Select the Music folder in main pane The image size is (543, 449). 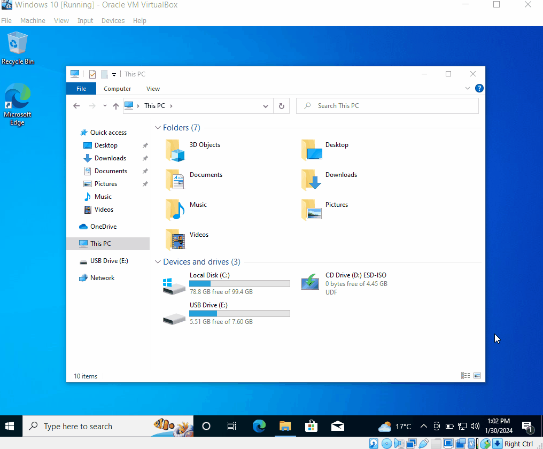click(x=186, y=210)
